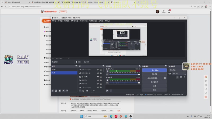Open 麦克风/Aux channel options dots
This screenshot has height=119, width=212.
tap(108, 71)
